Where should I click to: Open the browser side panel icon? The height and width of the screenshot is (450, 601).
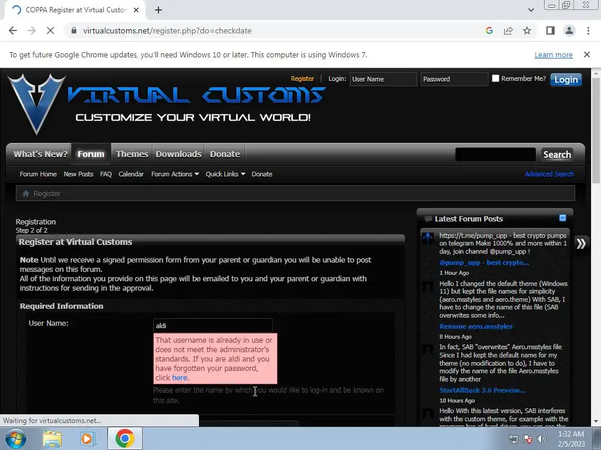551,30
